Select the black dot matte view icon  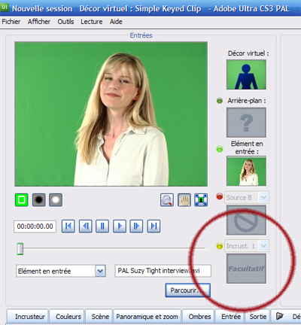point(39,200)
